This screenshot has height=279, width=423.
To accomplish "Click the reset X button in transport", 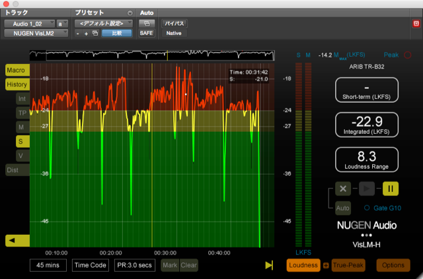I will (x=343, y=189).
